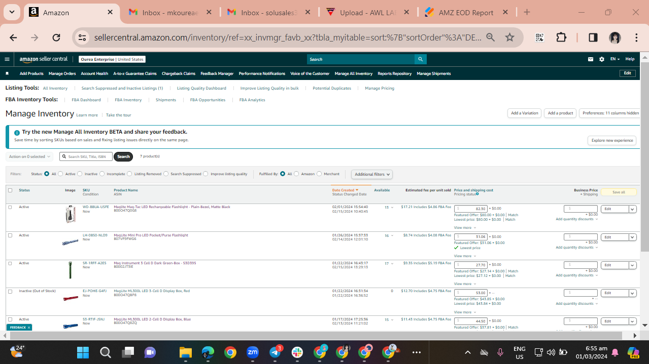Click the Add a product button

(560, 113)
